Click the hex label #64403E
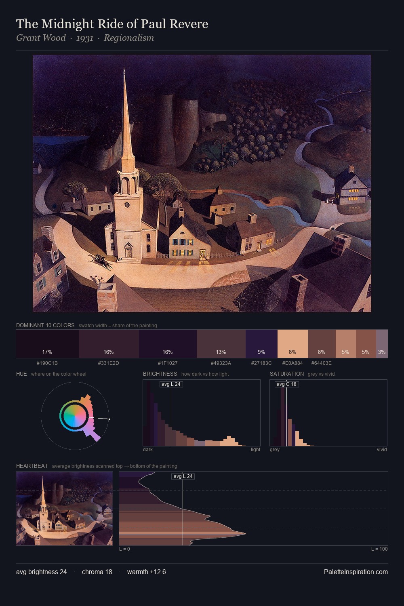 pos(322,363)
